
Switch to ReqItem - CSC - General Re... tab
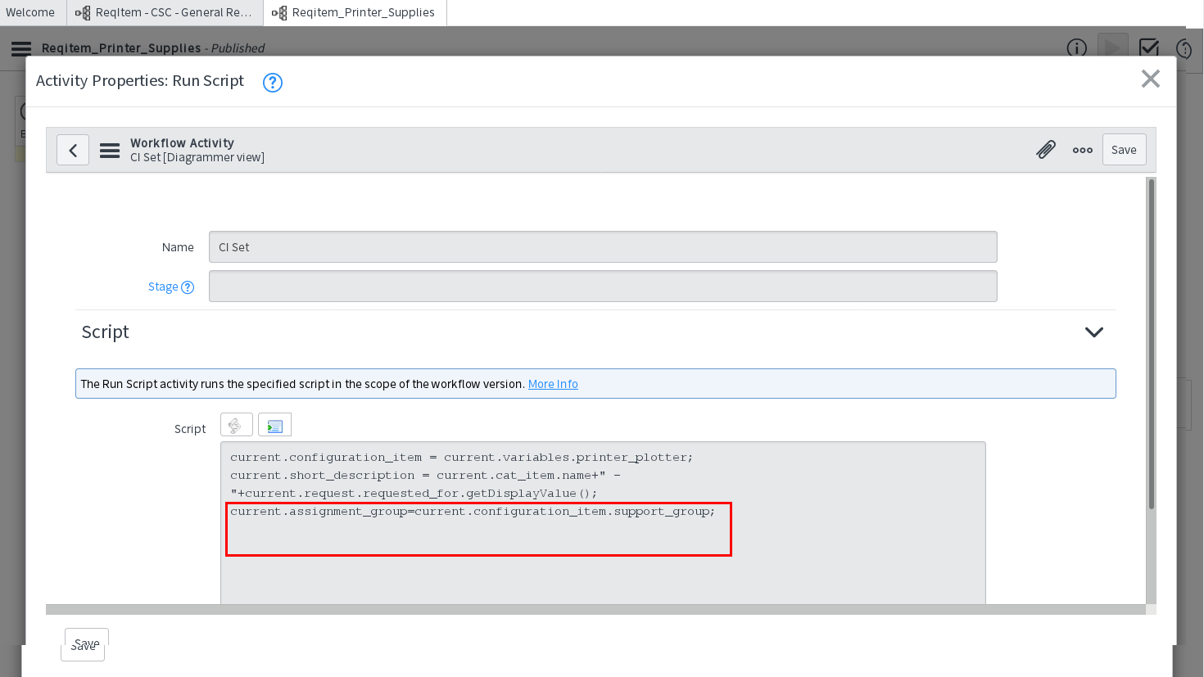click(165, 12)
